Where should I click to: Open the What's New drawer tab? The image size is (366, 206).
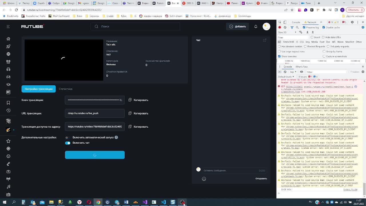[302, 67]
